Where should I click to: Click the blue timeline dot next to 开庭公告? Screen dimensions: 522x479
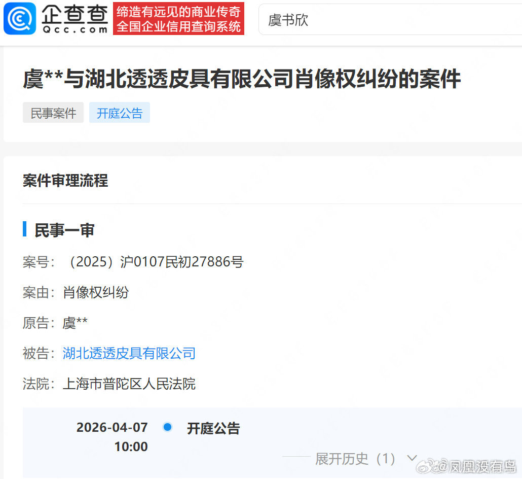pos(167,428)
